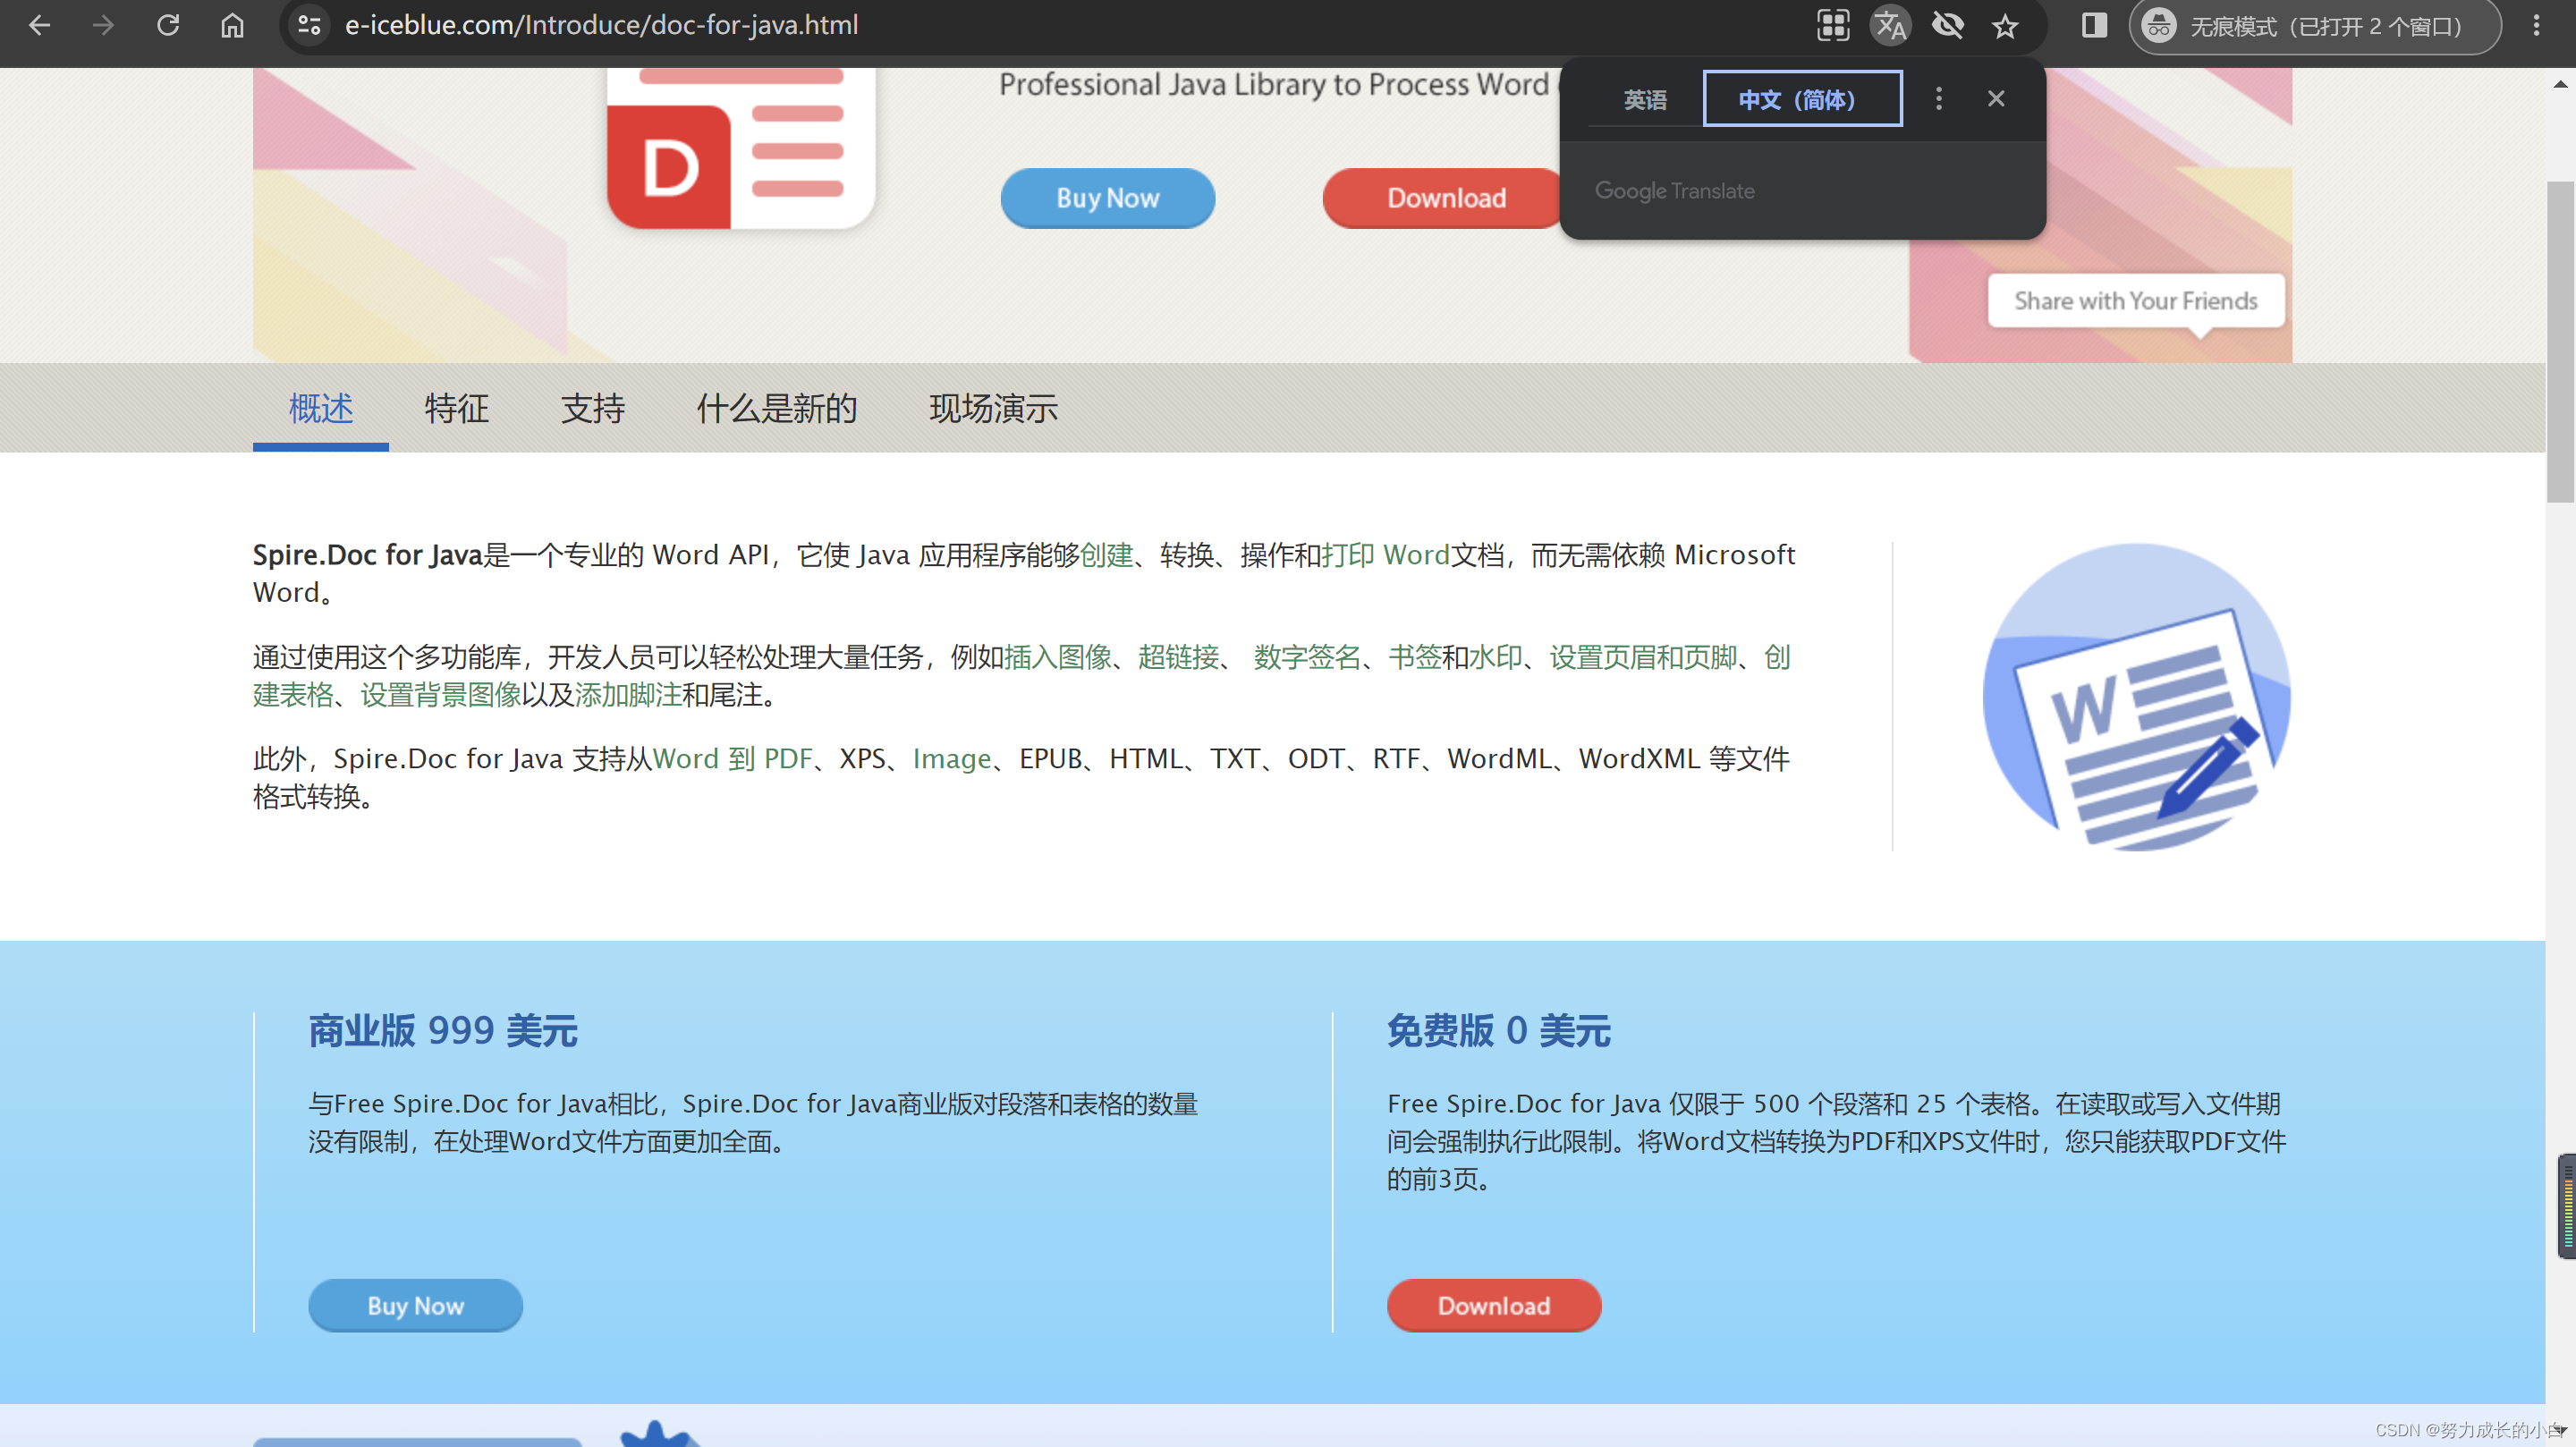Click the 水印 hyperlink in description
Image resolution: width=2576 pixels, height=1447 pixels.
click(x=1495, y=656)
